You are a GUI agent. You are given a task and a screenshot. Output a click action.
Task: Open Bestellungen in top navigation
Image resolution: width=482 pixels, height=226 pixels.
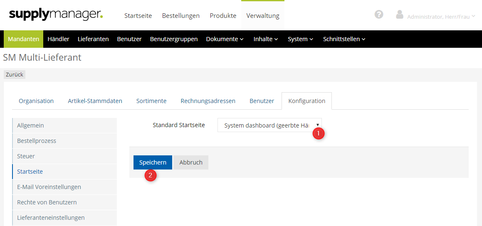pyautogui.click(x=180, y=16)
